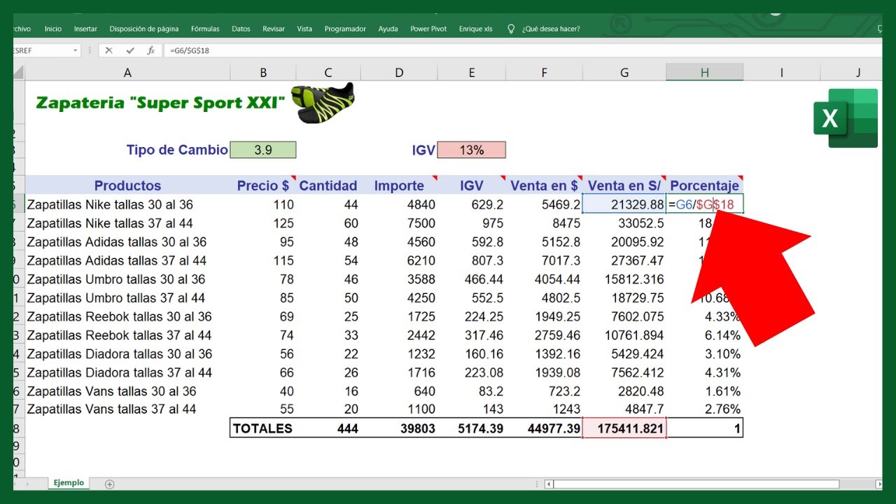This screenshot has height=504, width=896.
Task: Select column I header
Action: coord(782,72)
